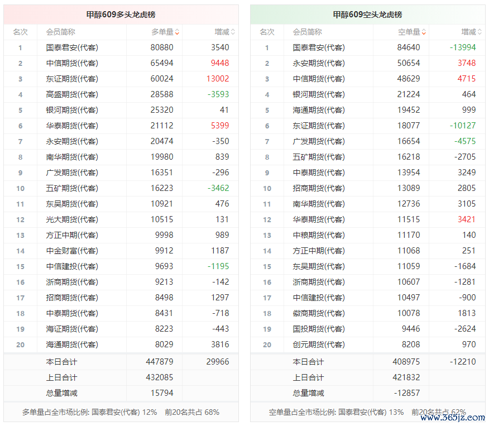489x426 pixels.
Task: Sort long table by 多单量 arrows
Action: click(x=177, y=32)
